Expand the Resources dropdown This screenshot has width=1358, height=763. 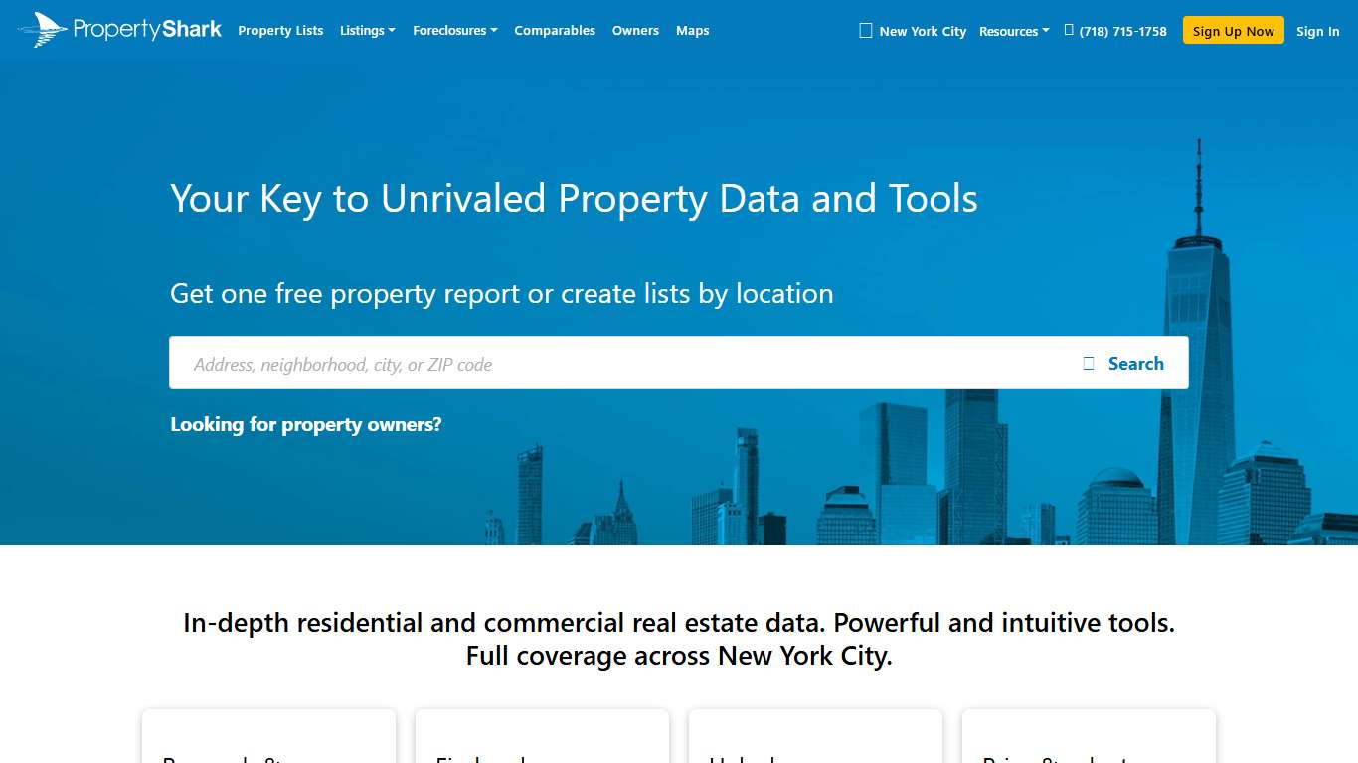coord(1013,31)
